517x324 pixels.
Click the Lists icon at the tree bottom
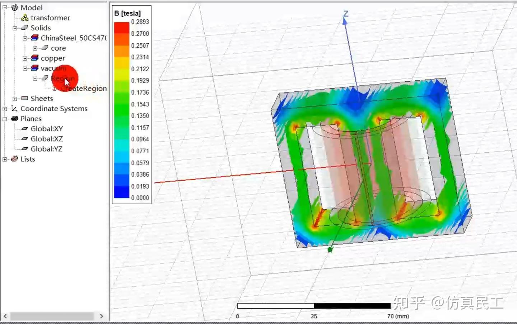tap(15, 159)
